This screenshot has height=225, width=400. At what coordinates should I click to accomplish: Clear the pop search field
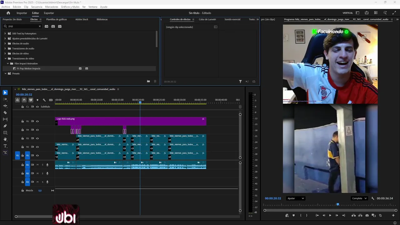pos(40,26)
